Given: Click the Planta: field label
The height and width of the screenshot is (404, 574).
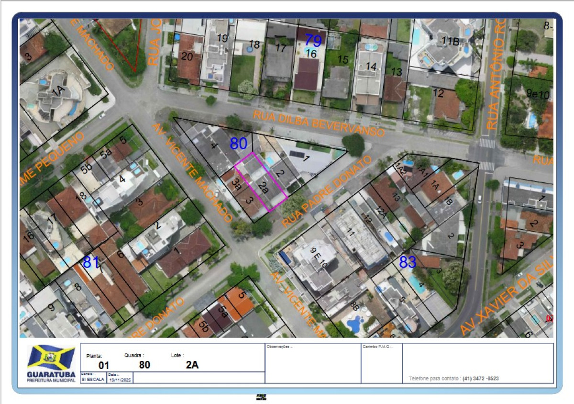Looking at the screenshot, I should click(x=94, y=356).
